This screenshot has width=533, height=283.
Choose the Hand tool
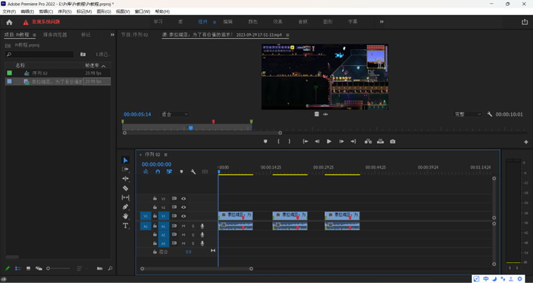(126, 217)
